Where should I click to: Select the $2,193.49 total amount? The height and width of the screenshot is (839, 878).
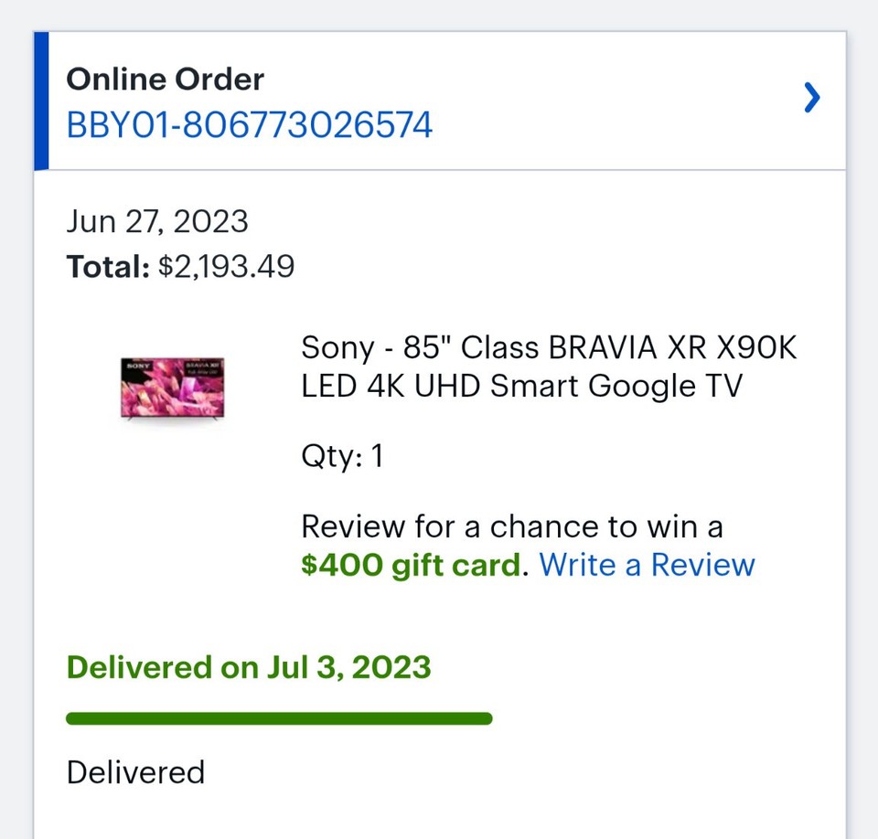click(x=226, y=267)
